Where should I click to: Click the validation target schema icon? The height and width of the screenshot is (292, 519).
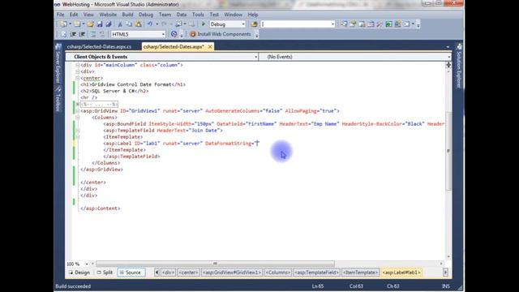pyautogui.click(x=174, y=34)
